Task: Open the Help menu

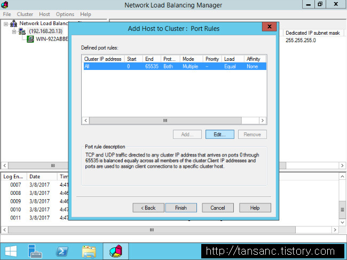Action: click(85, 14)
